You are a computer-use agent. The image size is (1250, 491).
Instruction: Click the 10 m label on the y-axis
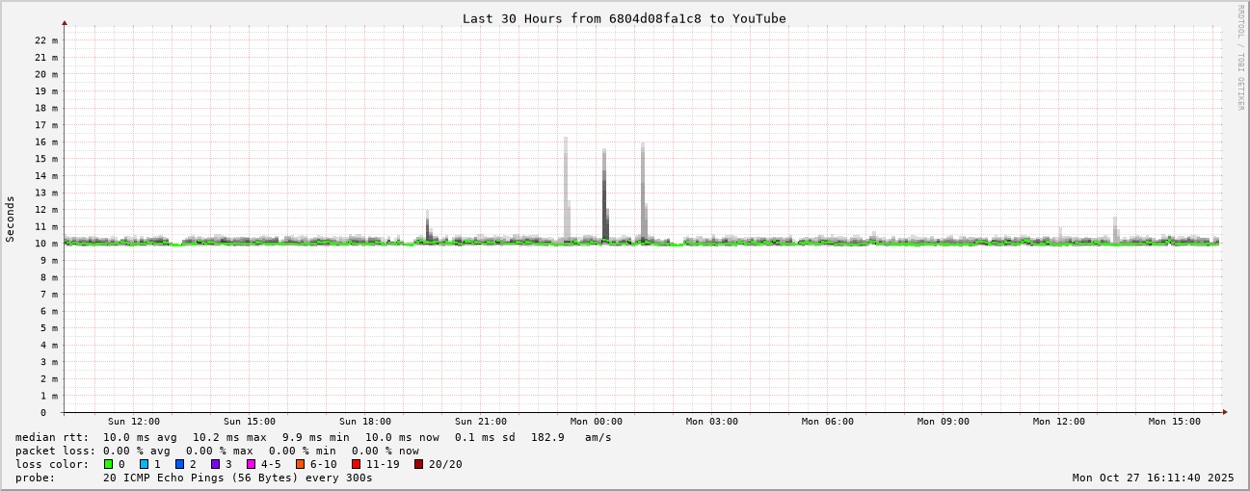tap(47, 244)
